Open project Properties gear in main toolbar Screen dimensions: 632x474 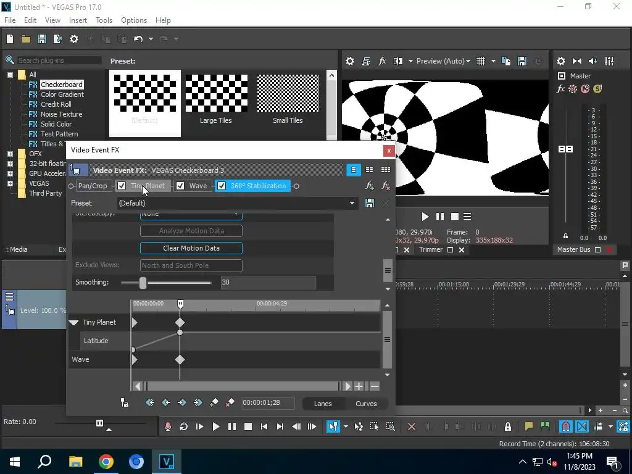tap(74, 39)
